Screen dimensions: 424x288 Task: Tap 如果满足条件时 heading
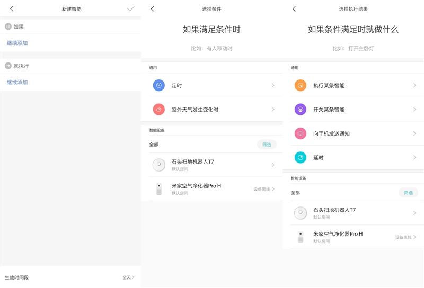pyautogui.click(x=211, y=29)
